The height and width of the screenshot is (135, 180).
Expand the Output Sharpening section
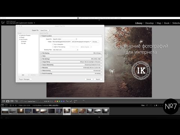coord(41,65)
